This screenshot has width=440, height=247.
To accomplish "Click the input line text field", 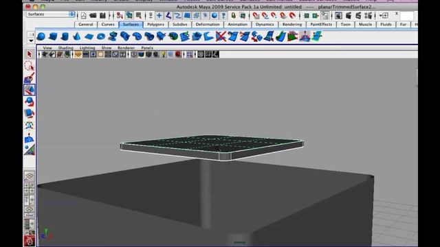I will [406, 16].
